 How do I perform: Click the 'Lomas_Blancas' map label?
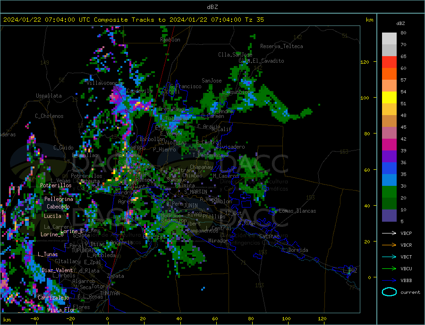[297, 211]
